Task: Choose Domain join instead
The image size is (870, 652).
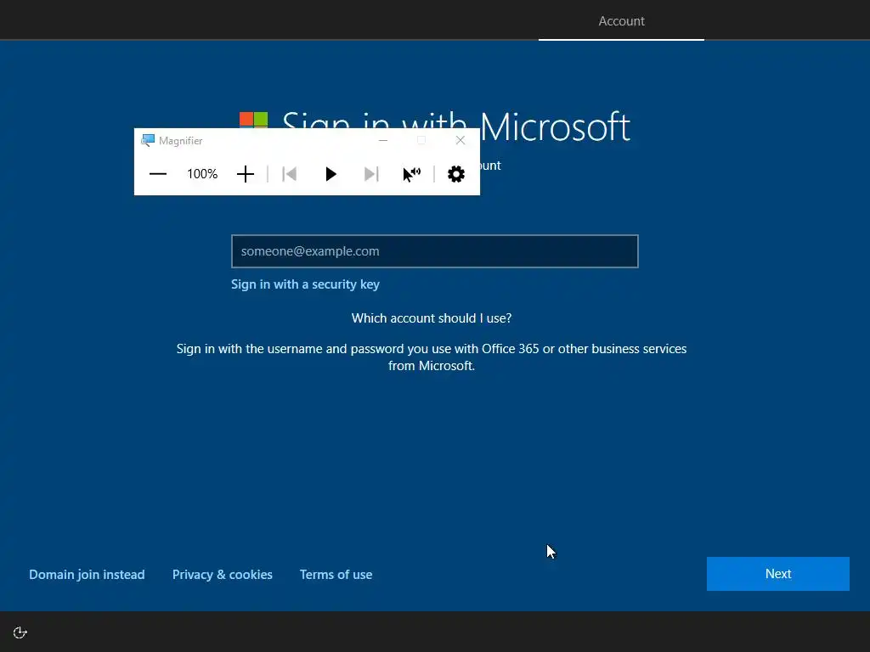Action: [x=88, y=575]
